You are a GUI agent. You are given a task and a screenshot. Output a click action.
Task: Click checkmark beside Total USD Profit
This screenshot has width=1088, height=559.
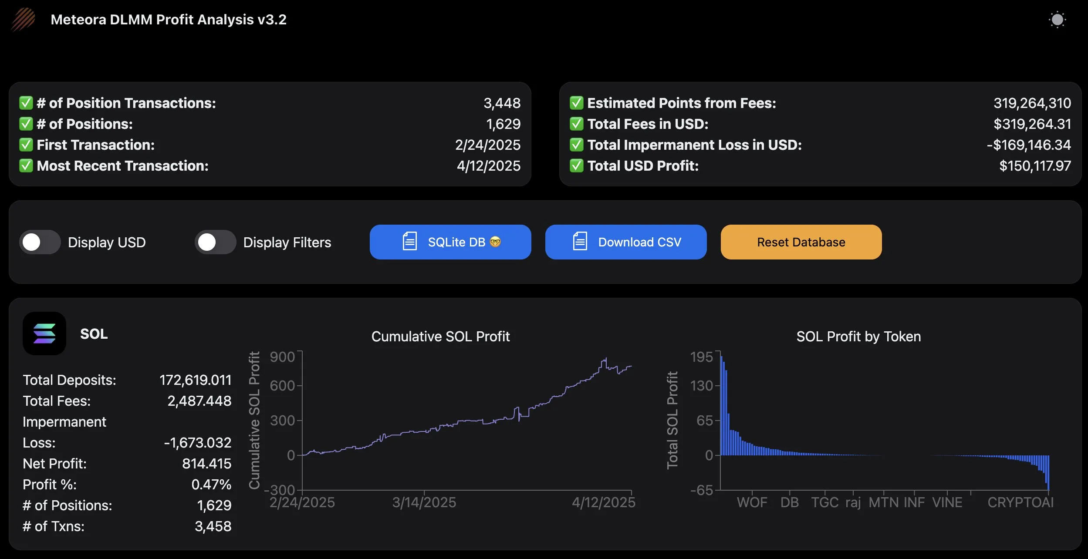coord(577,165)
